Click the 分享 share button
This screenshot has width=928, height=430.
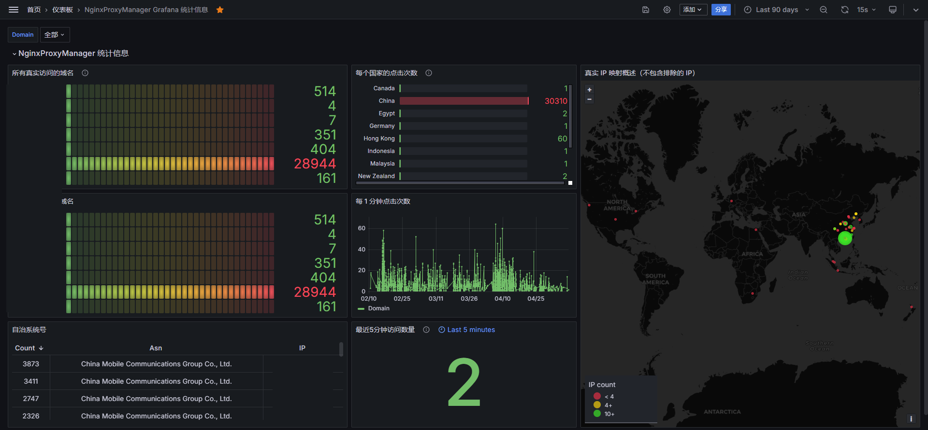coord(721,10)
